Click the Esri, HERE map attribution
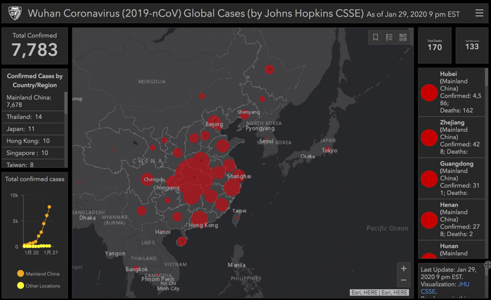 click(381, 293)
